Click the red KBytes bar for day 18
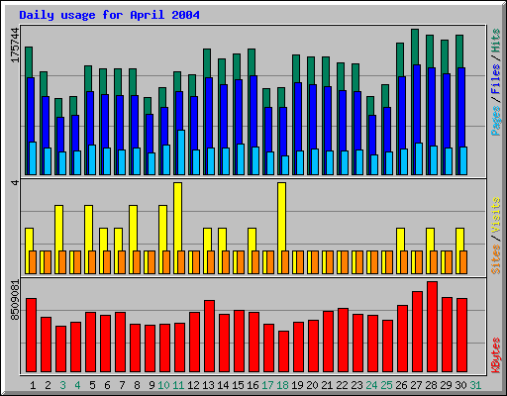This screenshot has height=396, width=507. pos(283,351)
